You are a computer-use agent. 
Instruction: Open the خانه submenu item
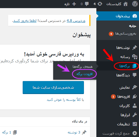pos(133,26)
